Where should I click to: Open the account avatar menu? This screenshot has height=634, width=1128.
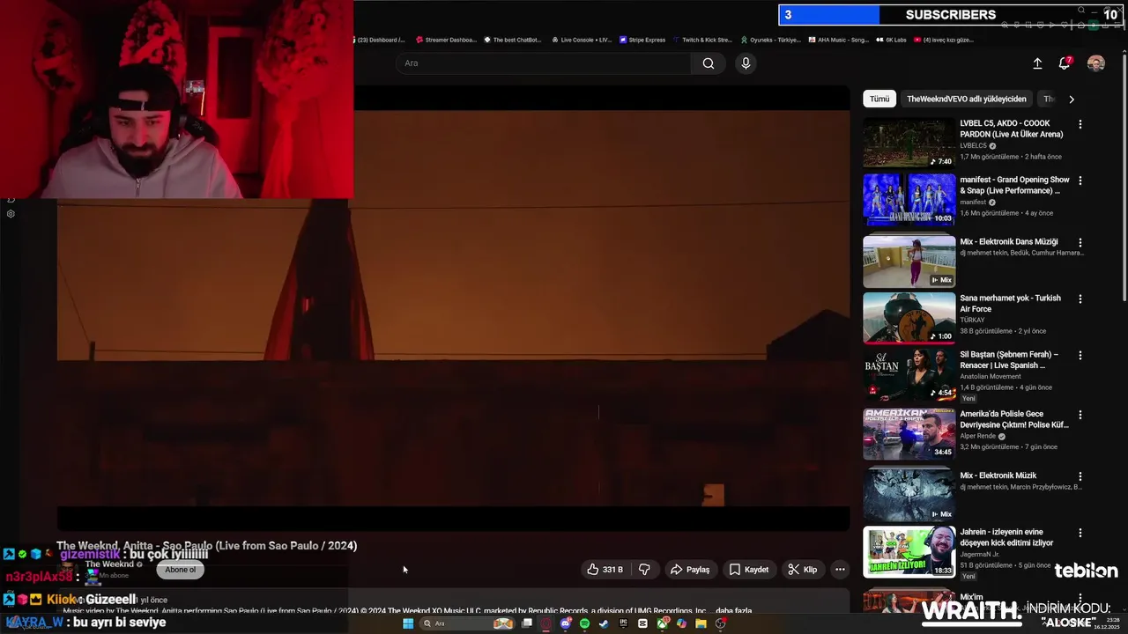[x=1096, y=63]
